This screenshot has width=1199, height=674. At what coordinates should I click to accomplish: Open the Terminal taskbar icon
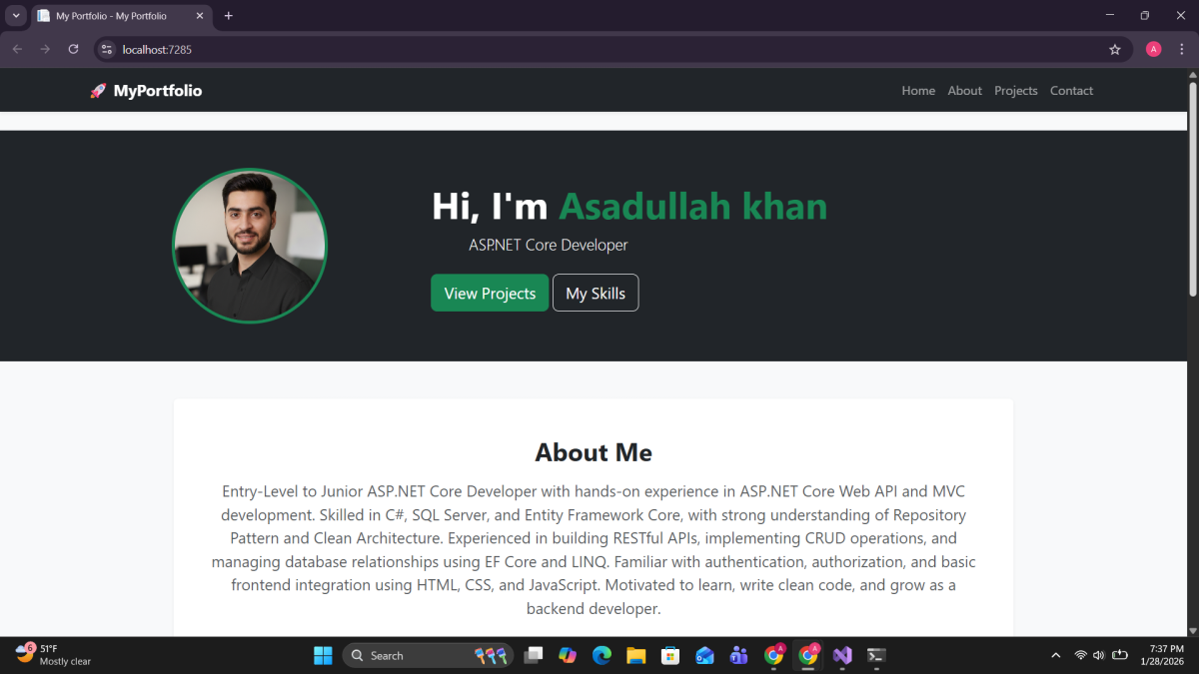(x=876, y=655)
